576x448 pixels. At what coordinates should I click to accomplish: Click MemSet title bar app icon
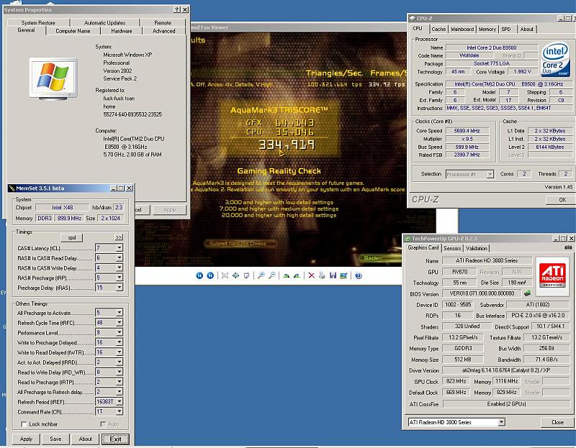click(x=12, y=188)
